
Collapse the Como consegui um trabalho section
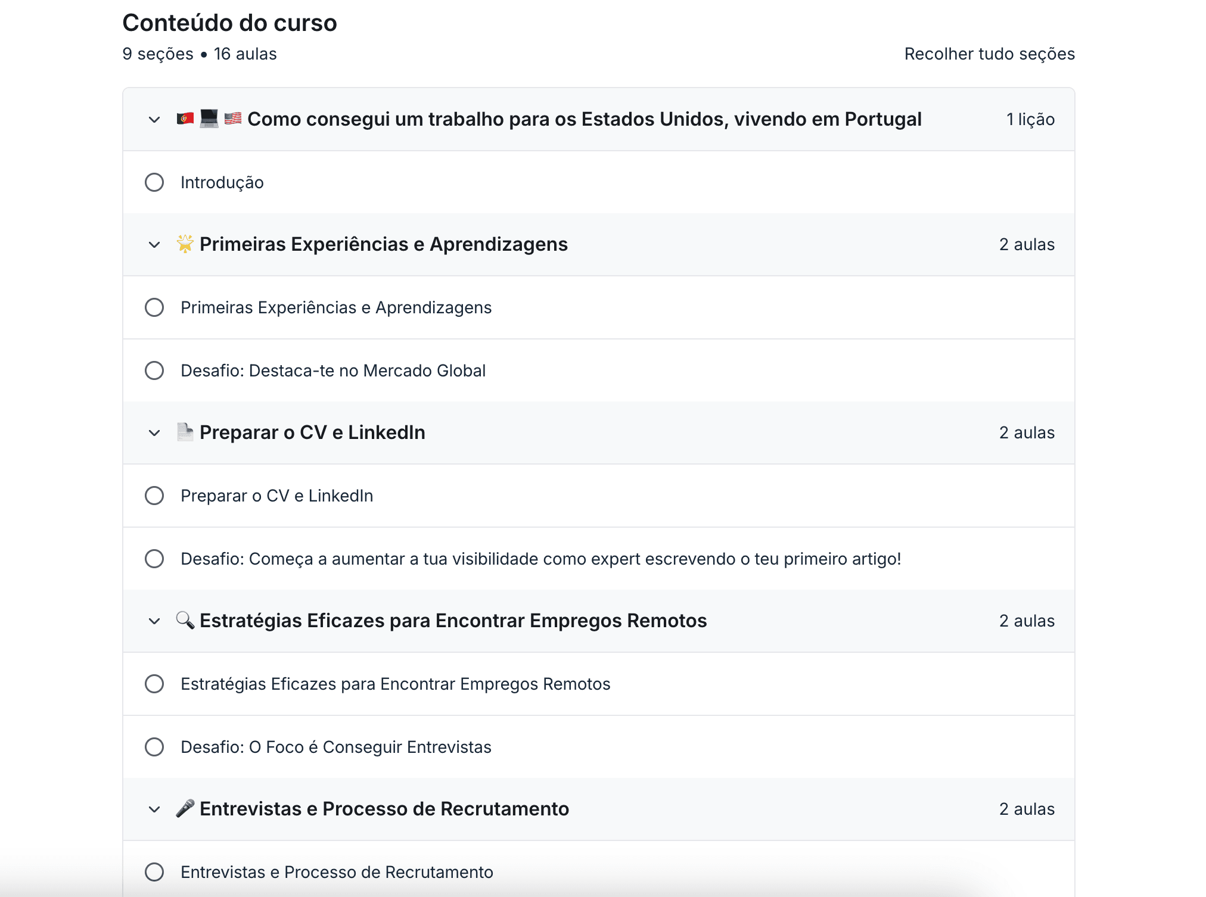153,119
